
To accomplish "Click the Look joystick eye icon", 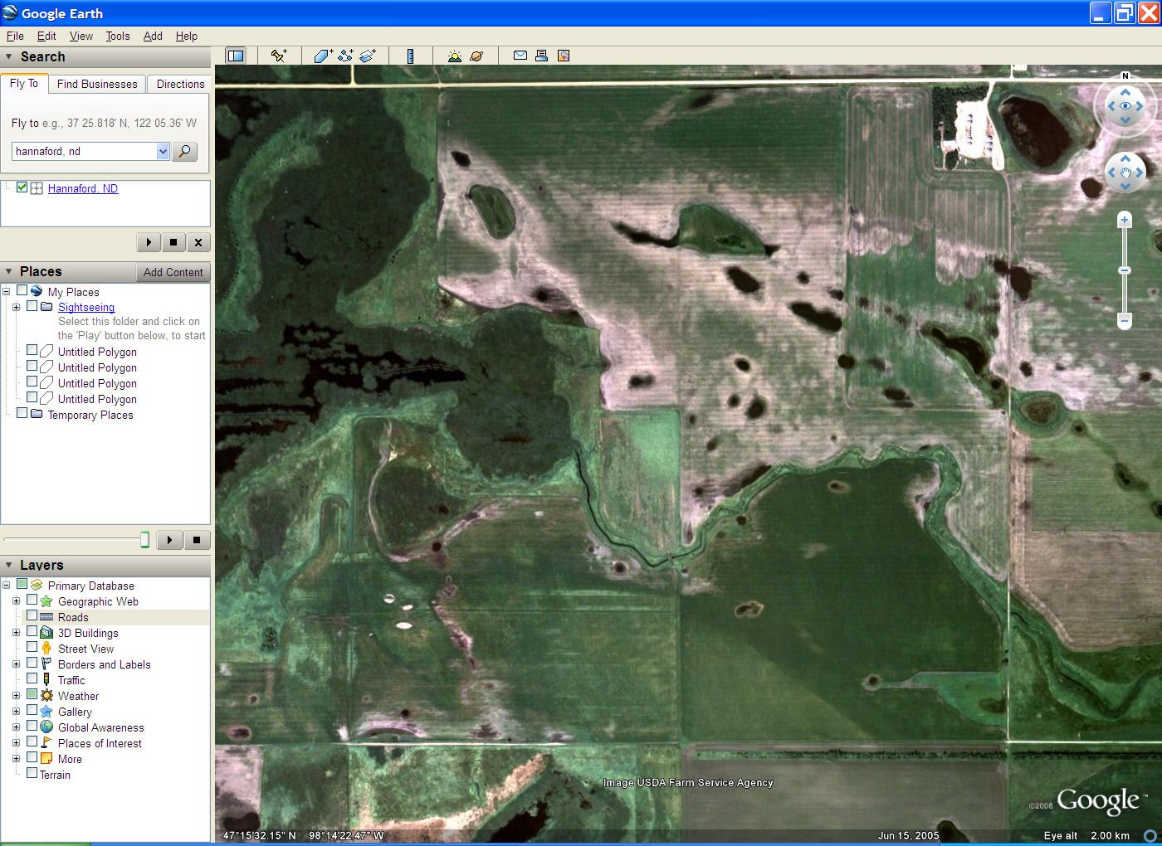I will tap(1125, 106).
